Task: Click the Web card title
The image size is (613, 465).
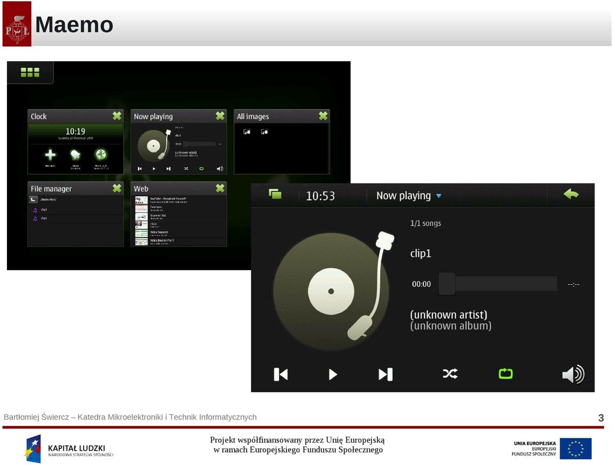Action: pos(140,188)
